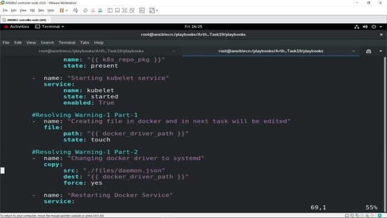The height and width of the screenshot is (218, 387).
Task: Click the "enabled: True" line
Action: pos(89,103)
